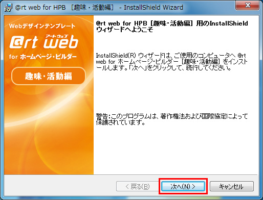This screenshot has height=200, width=263.
Task: Click the disabled < 戻る(B) back button
Action: [x=138, y=186]
